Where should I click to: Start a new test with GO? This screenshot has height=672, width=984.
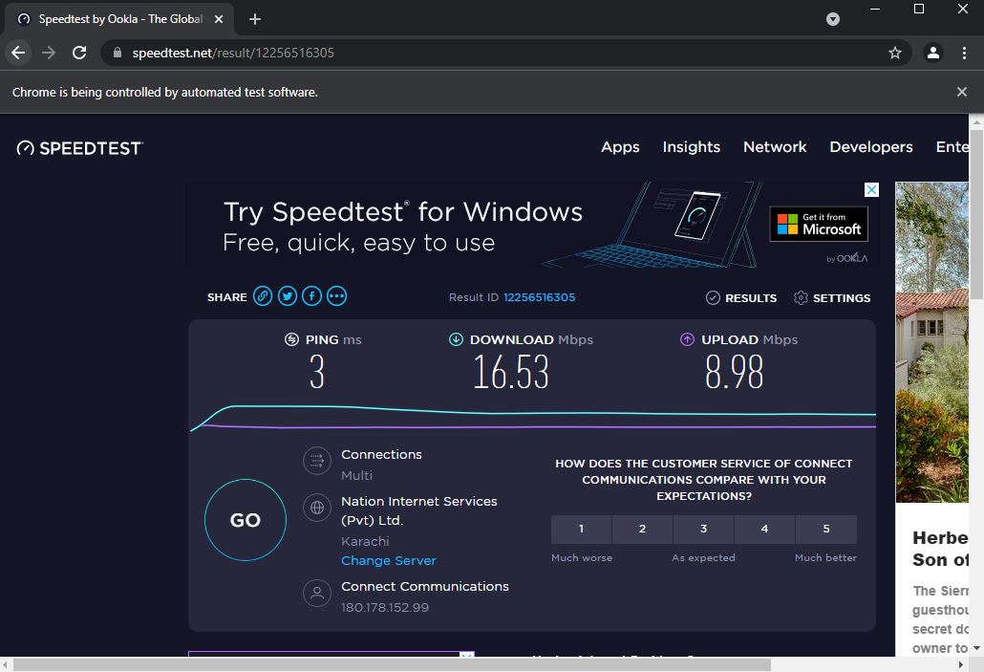point(246,520)
